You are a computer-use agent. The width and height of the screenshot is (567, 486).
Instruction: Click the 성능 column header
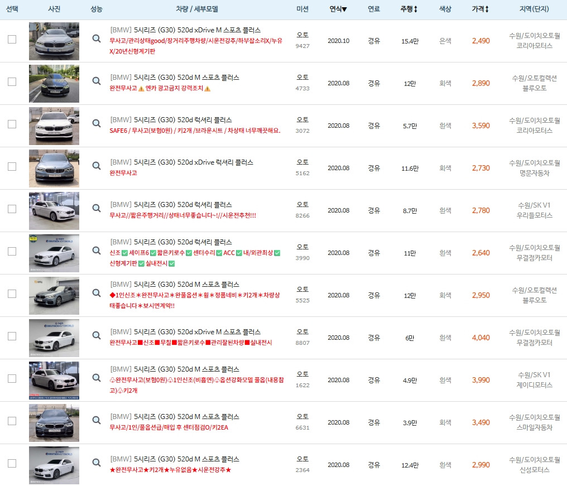coord(96,9)
